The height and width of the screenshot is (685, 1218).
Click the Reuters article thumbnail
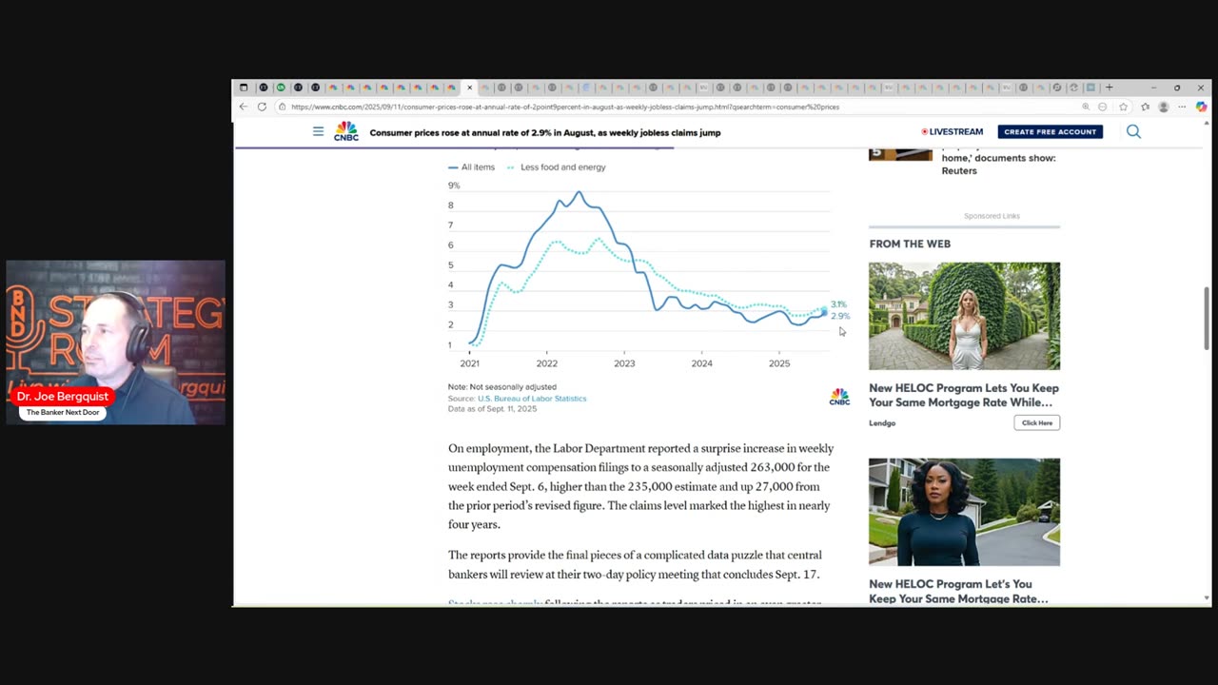coord(900,154)
